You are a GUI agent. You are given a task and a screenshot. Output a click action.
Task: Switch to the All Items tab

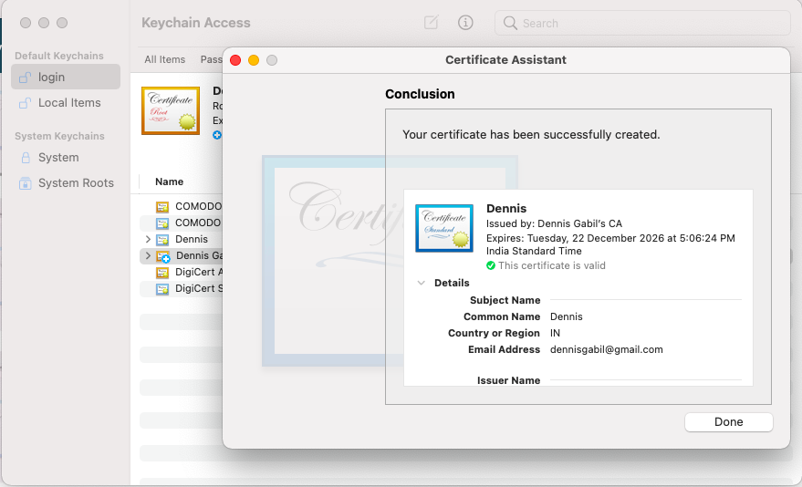pyautogui.click(x=164, y=59)
